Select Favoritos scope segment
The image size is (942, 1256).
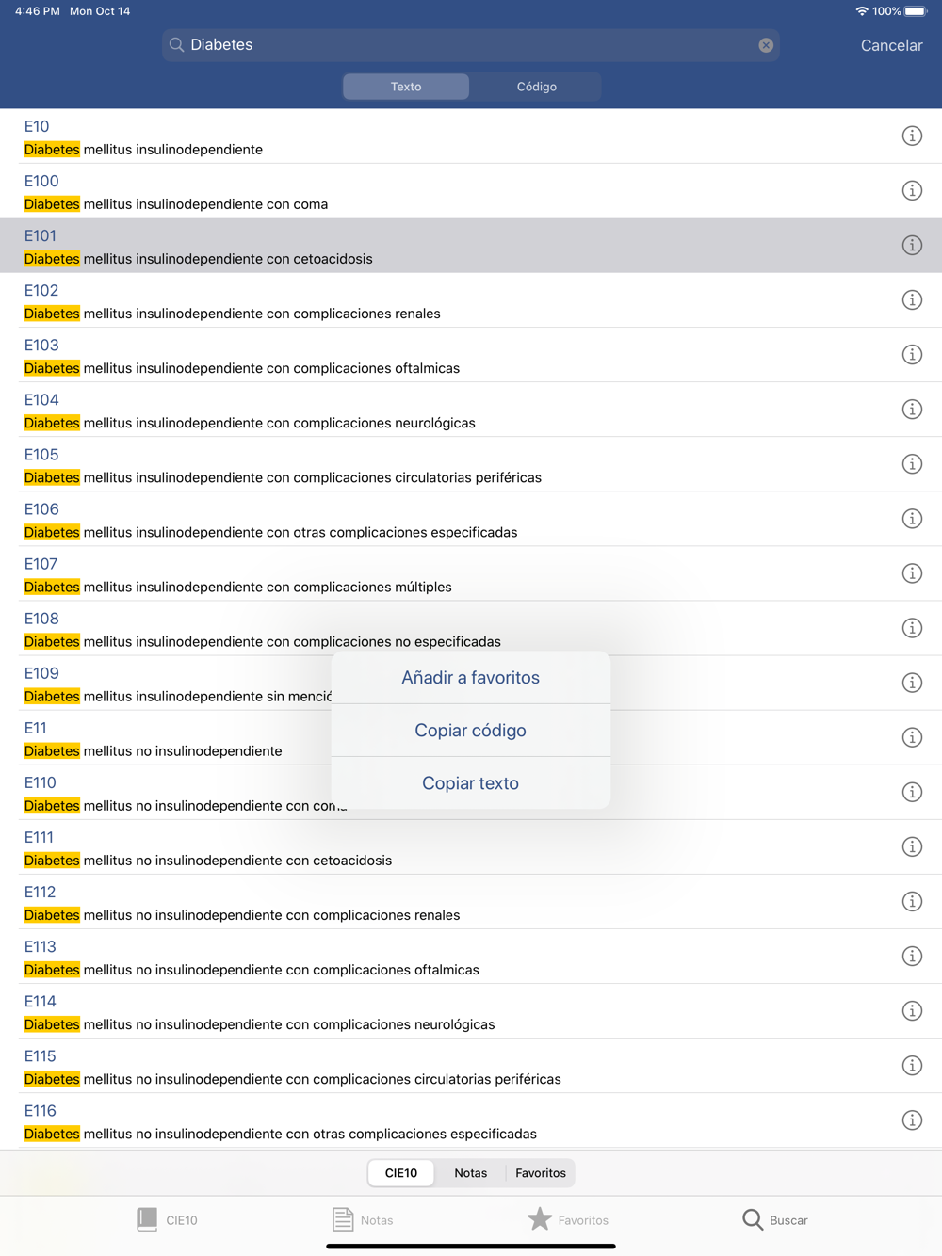coord(541,1173)
